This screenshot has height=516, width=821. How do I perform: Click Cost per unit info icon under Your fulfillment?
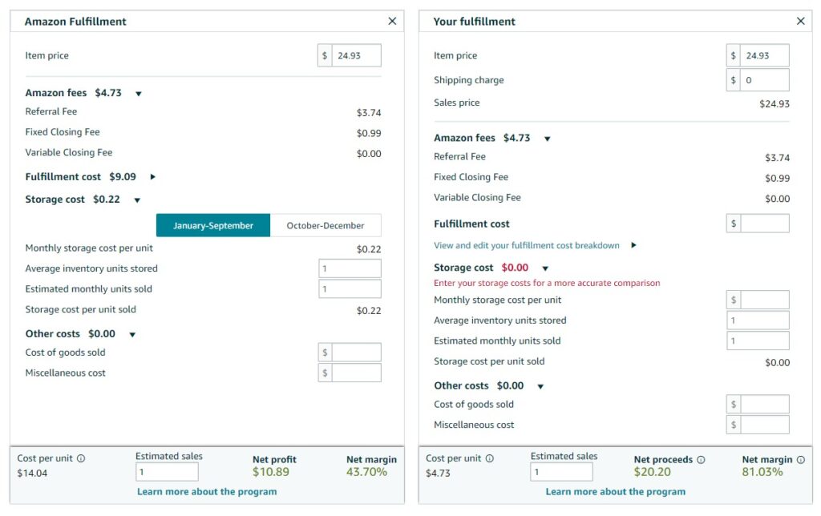coord(487,458)
